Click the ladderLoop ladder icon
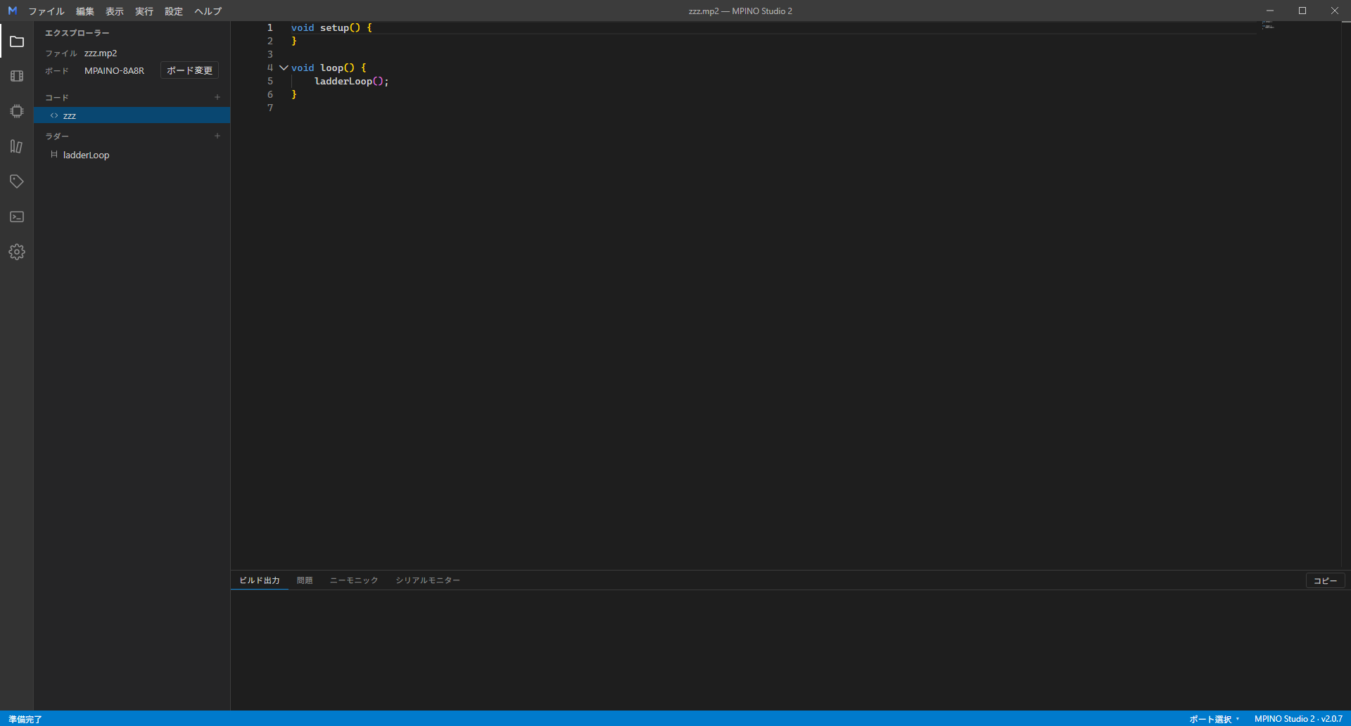 click(x=54, y=155)
